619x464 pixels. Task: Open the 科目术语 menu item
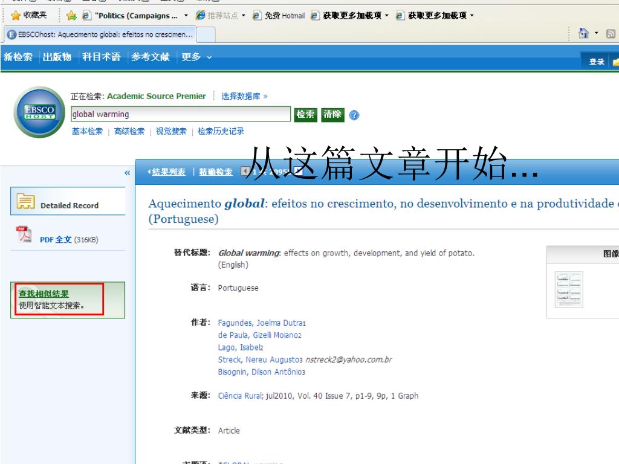coord(102,57)
